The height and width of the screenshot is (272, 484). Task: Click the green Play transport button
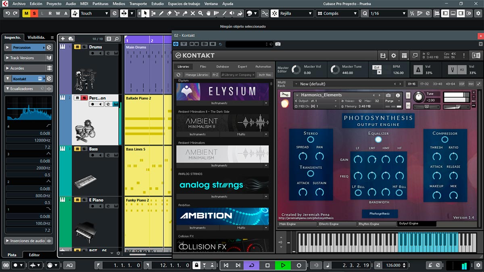[283, 265]
